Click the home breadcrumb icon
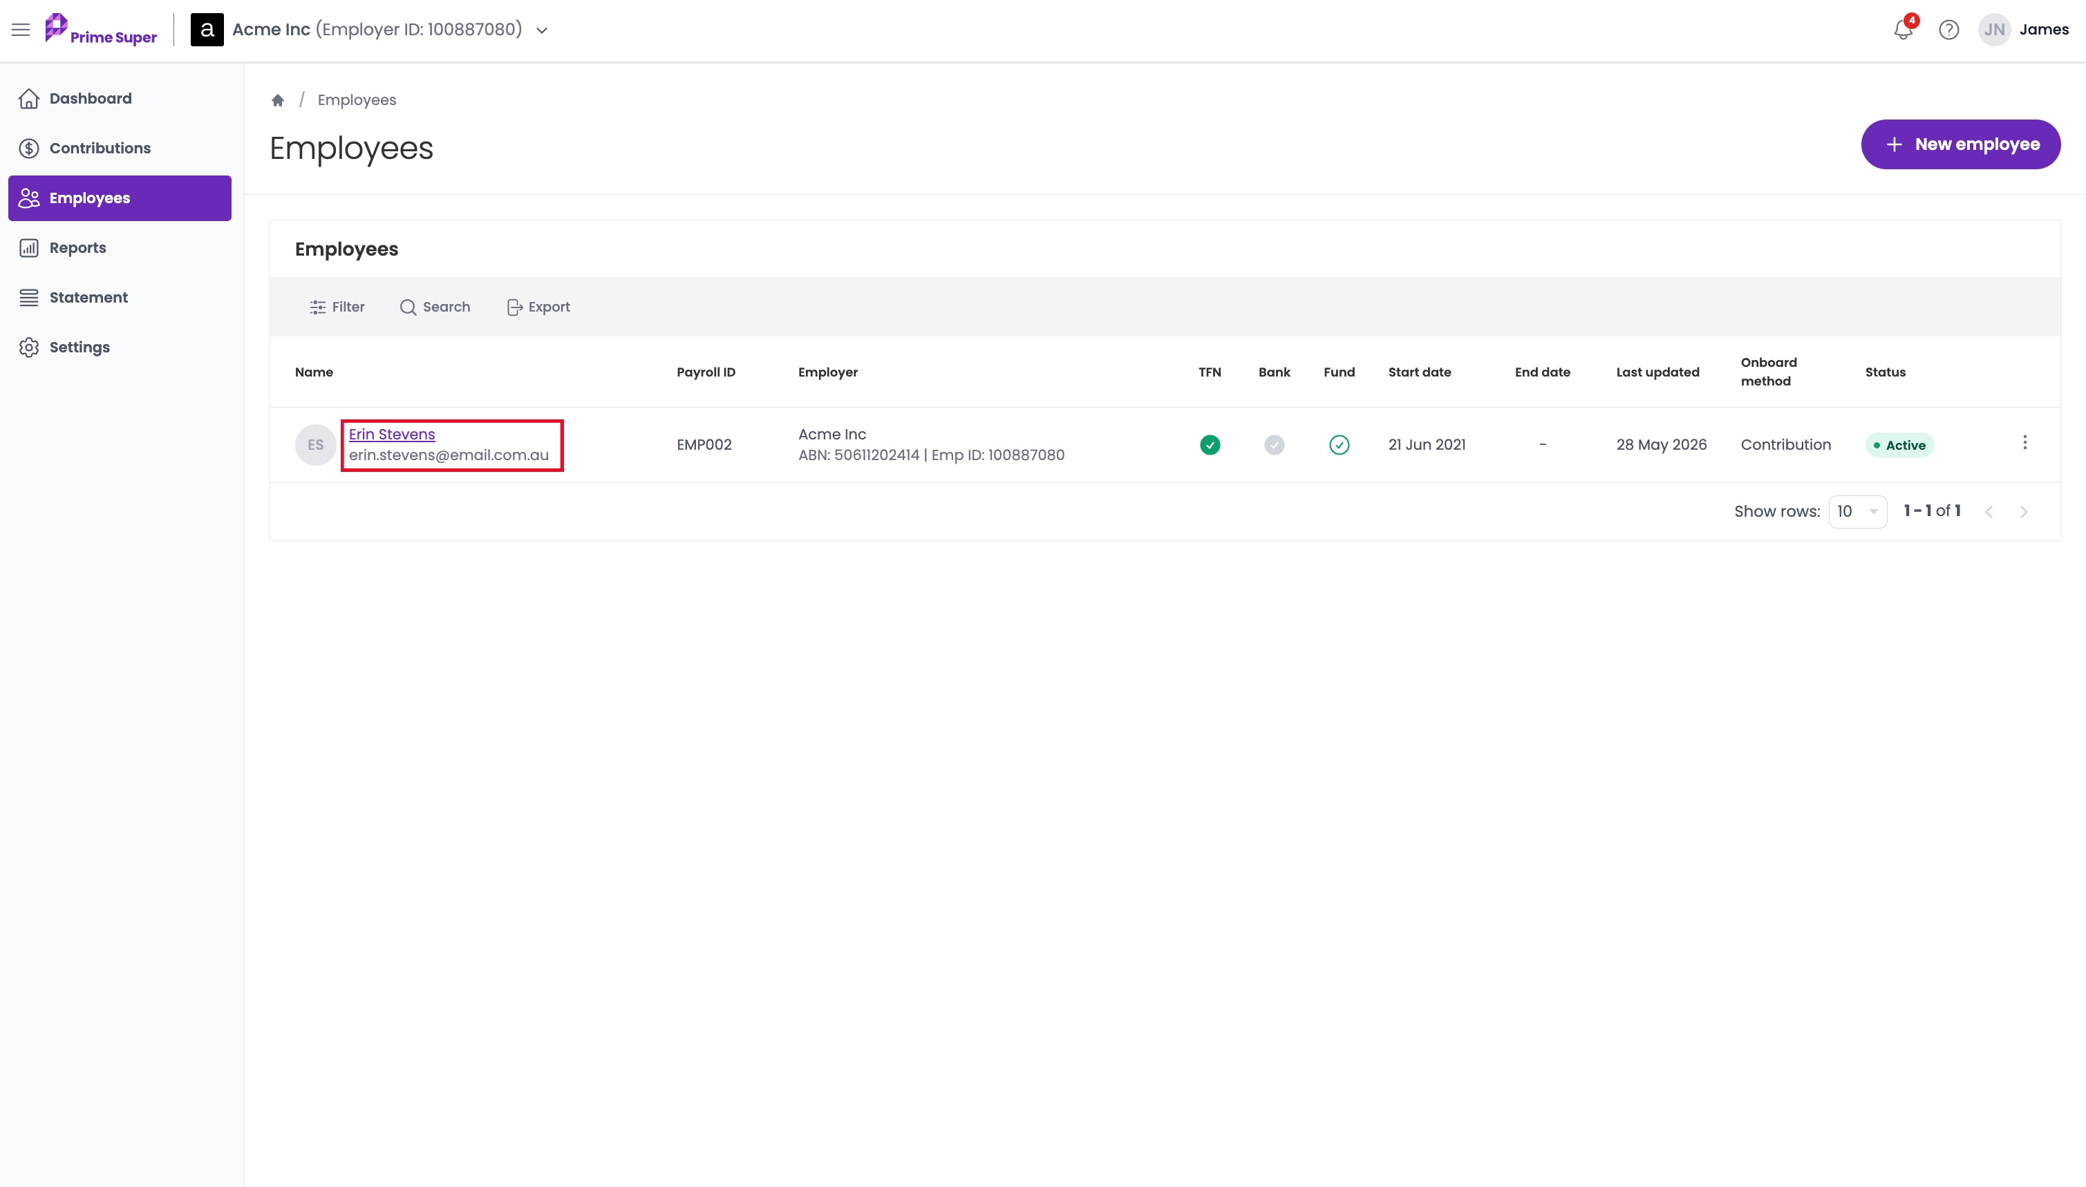The height and width of the screenshot is (1187, 2086). [x=277, y=100]
